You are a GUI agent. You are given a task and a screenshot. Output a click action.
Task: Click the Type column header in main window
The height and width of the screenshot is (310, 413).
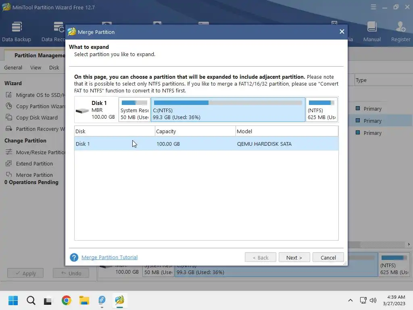tap(361, 80)
